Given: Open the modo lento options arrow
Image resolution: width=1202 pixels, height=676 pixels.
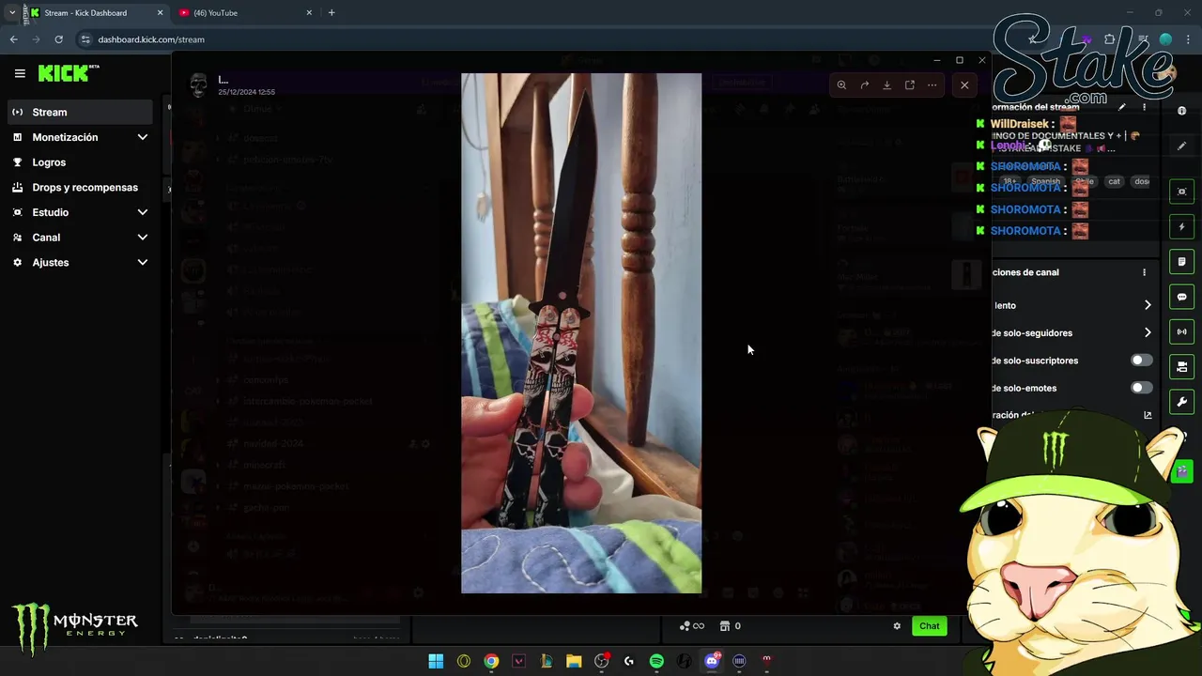Looking at the screenshot, I should (1148, 305).
